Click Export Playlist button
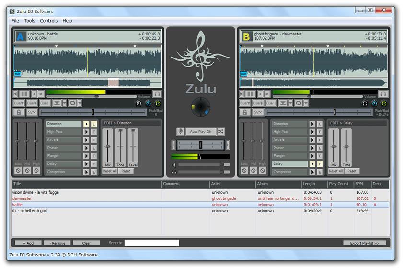Image resolution: width=403 pixels, height=268 pixels. (x=365, y=243)
